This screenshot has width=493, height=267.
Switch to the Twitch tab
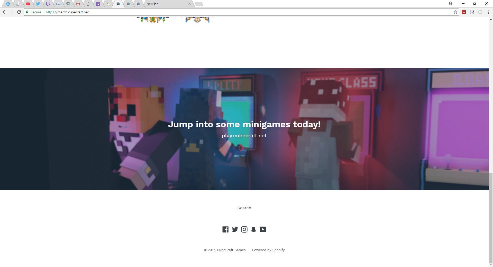coord(48,4)
